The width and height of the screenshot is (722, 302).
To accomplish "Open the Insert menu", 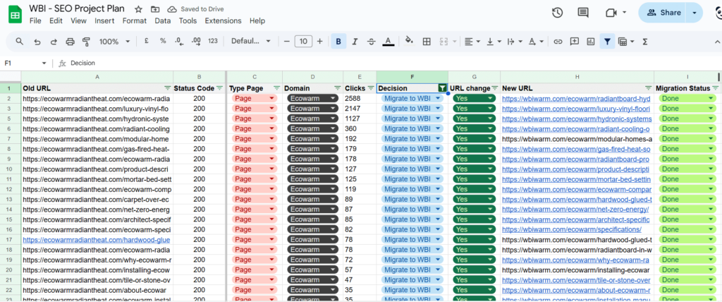I will point(104,20).
